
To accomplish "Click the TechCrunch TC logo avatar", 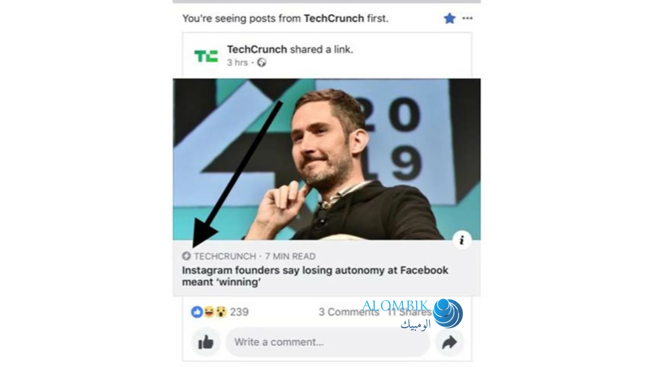I will pos(206,56).
